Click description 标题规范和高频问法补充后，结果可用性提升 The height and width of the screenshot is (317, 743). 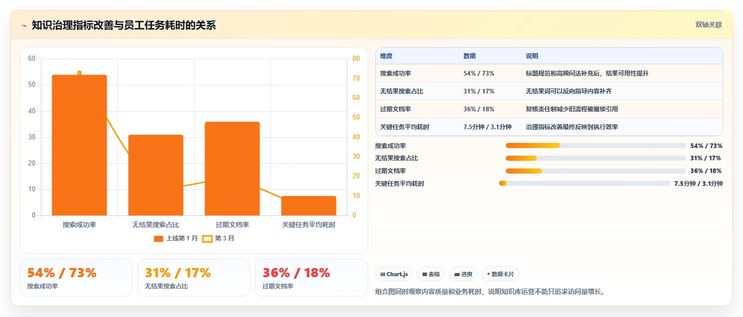click(587, 74)
